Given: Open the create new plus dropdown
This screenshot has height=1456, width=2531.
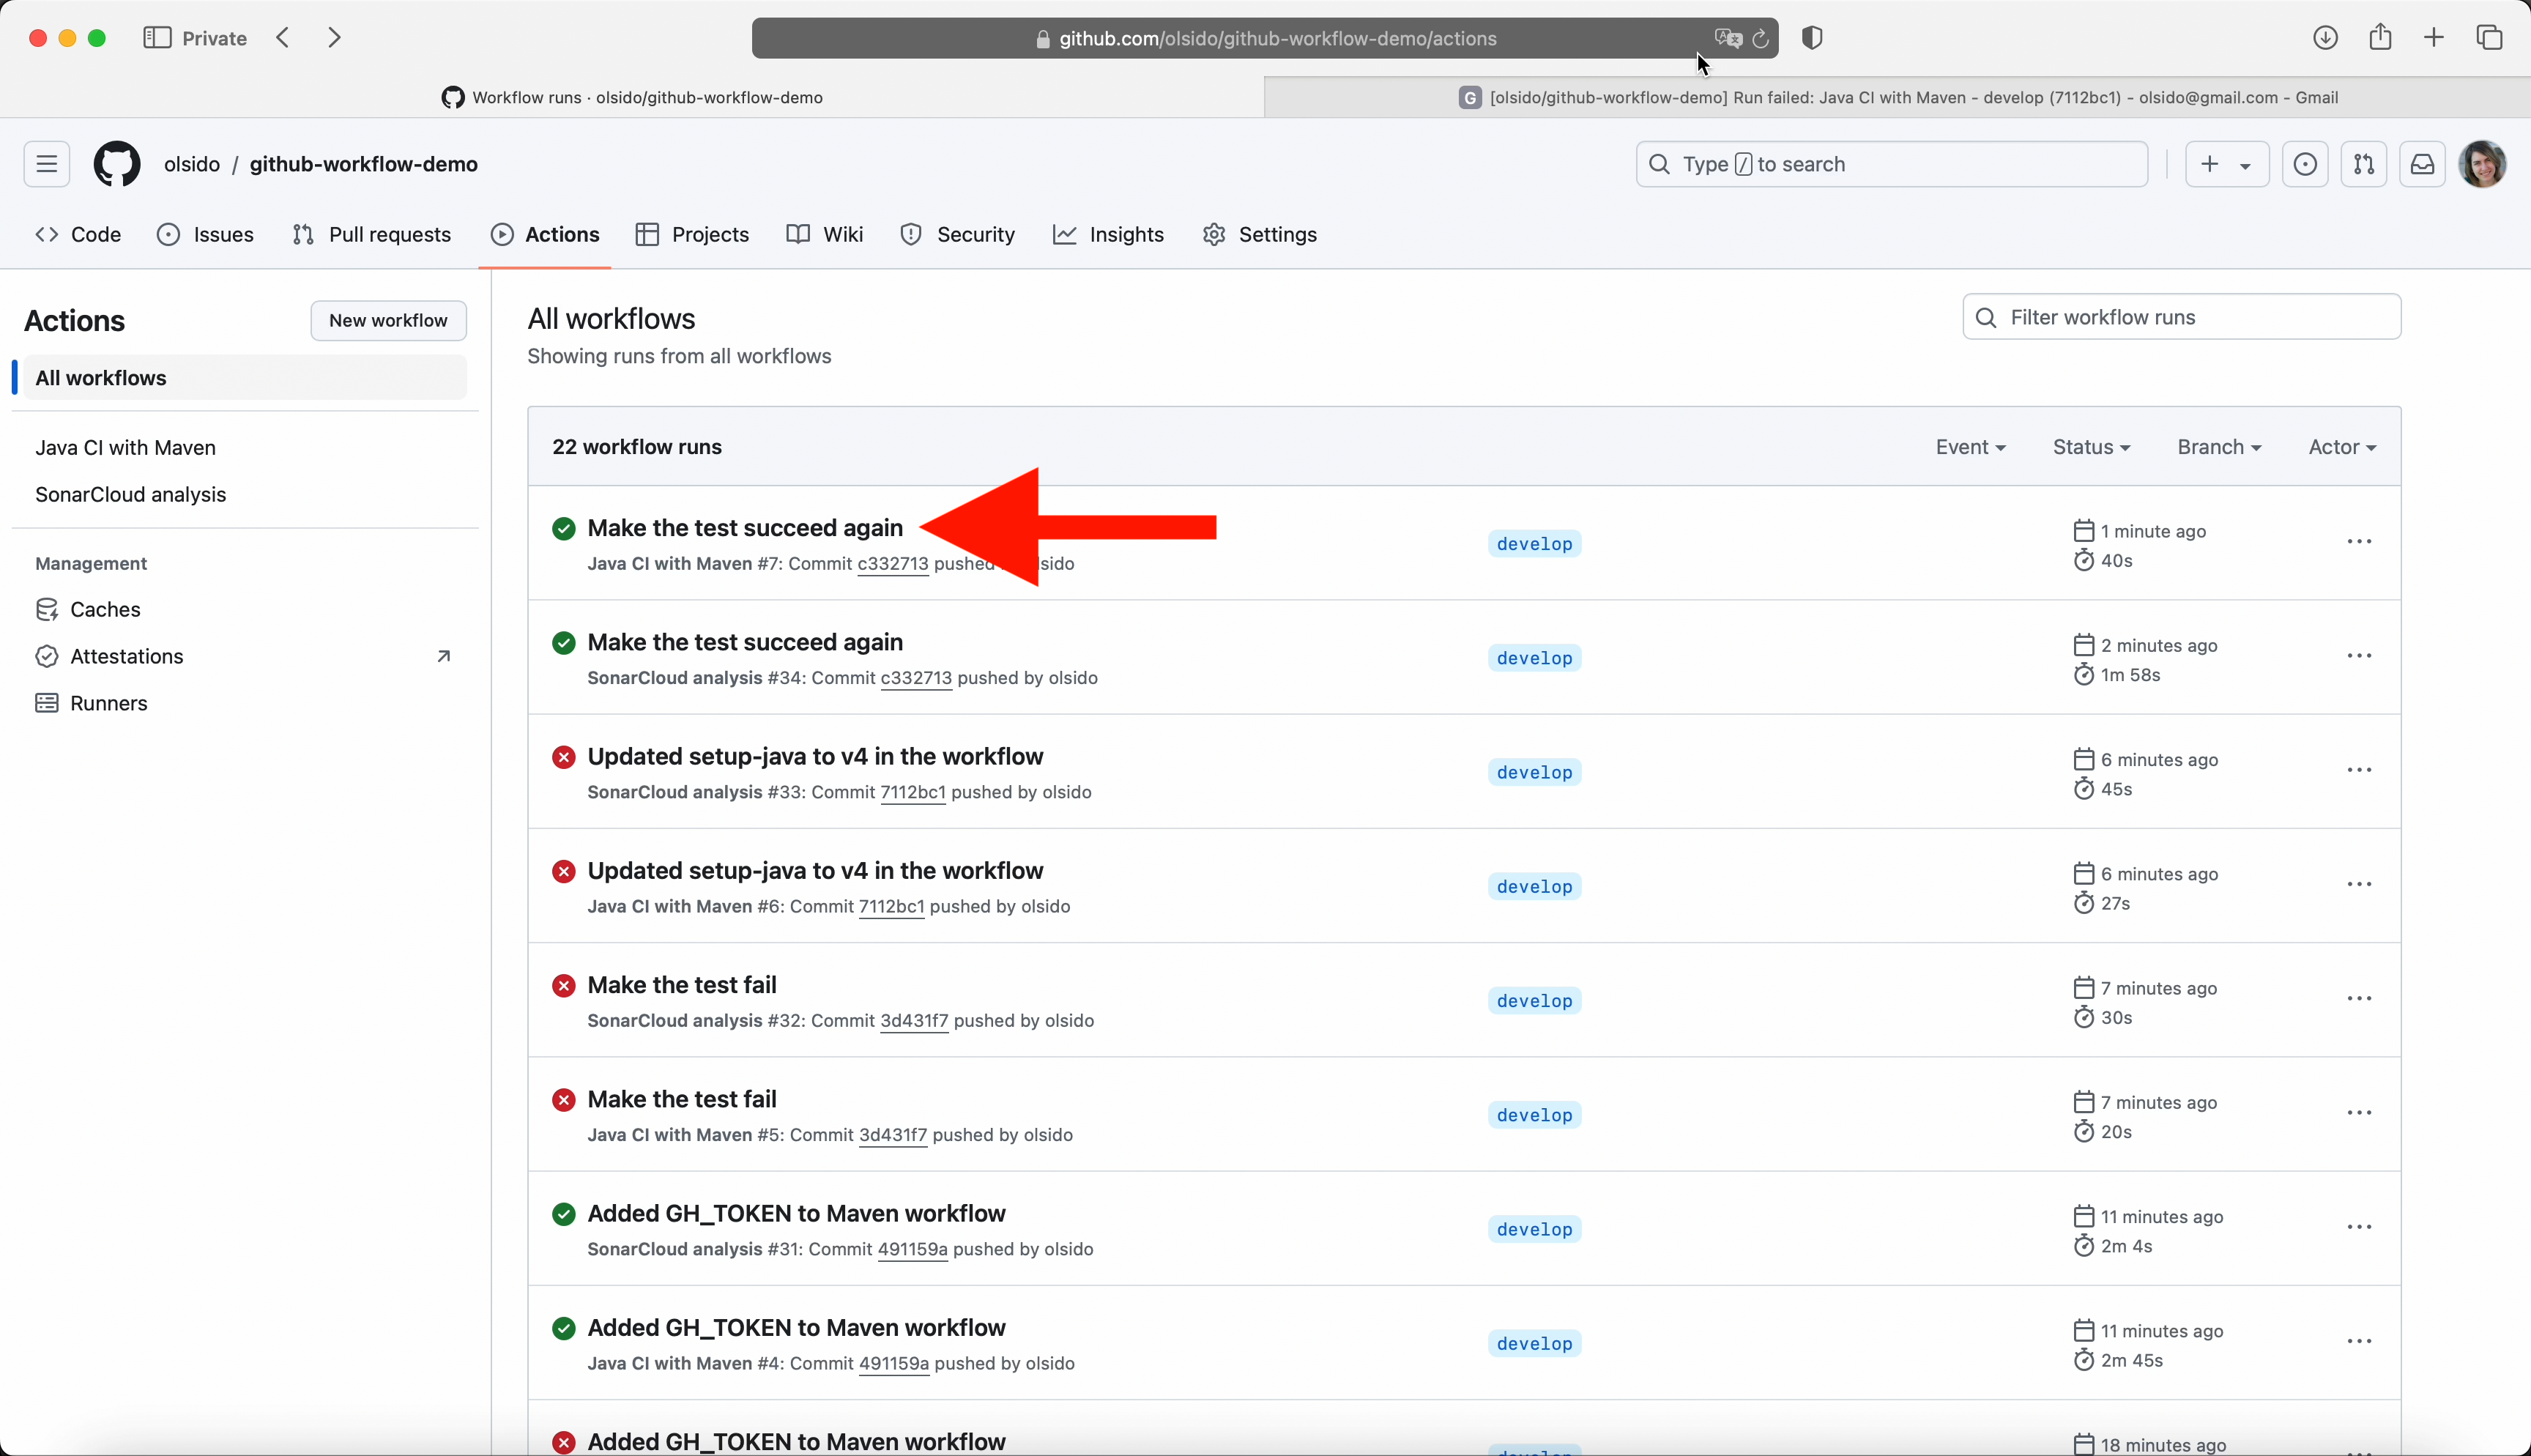Looking at the screenshot, I should coord(2226,164).
